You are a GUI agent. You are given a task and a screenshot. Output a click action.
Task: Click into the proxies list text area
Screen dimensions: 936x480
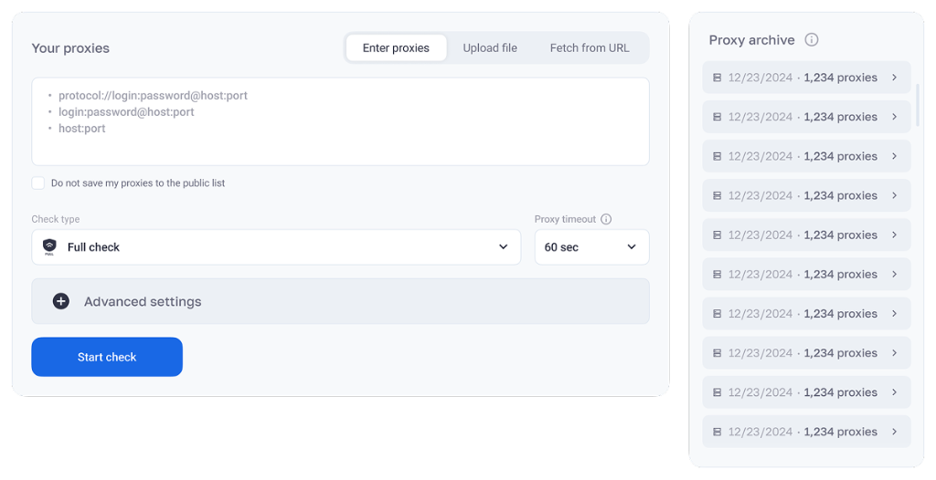[340, 121]
